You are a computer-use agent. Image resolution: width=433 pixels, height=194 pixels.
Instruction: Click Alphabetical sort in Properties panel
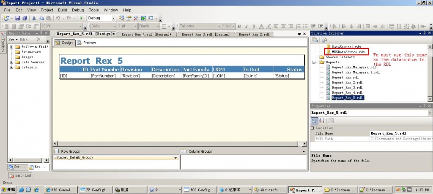(x=322, y=121)
